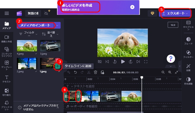Toggle captions off icon under preview
The image size is (195, 113).
(100, 62)
